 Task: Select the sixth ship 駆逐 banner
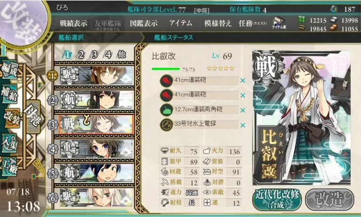coord(97,198)
